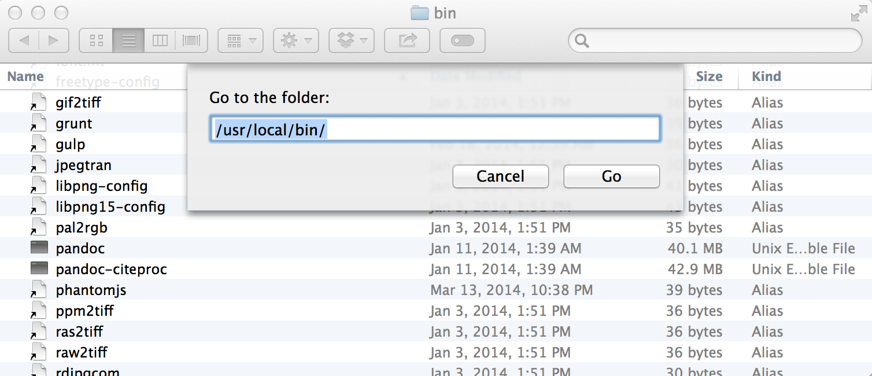Sort by the Name column header
This screenshot has height=376, width=872.
[x=25, y=76]
